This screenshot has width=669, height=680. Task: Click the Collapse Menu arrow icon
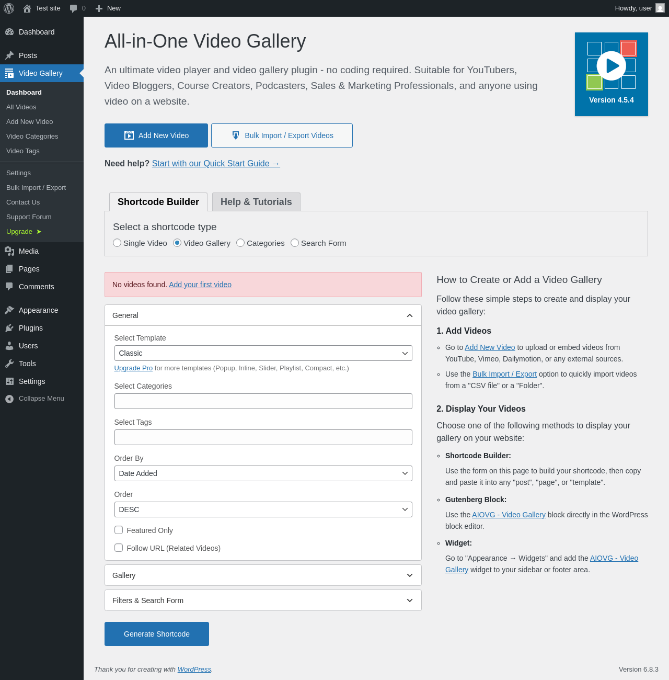[9, 399]
